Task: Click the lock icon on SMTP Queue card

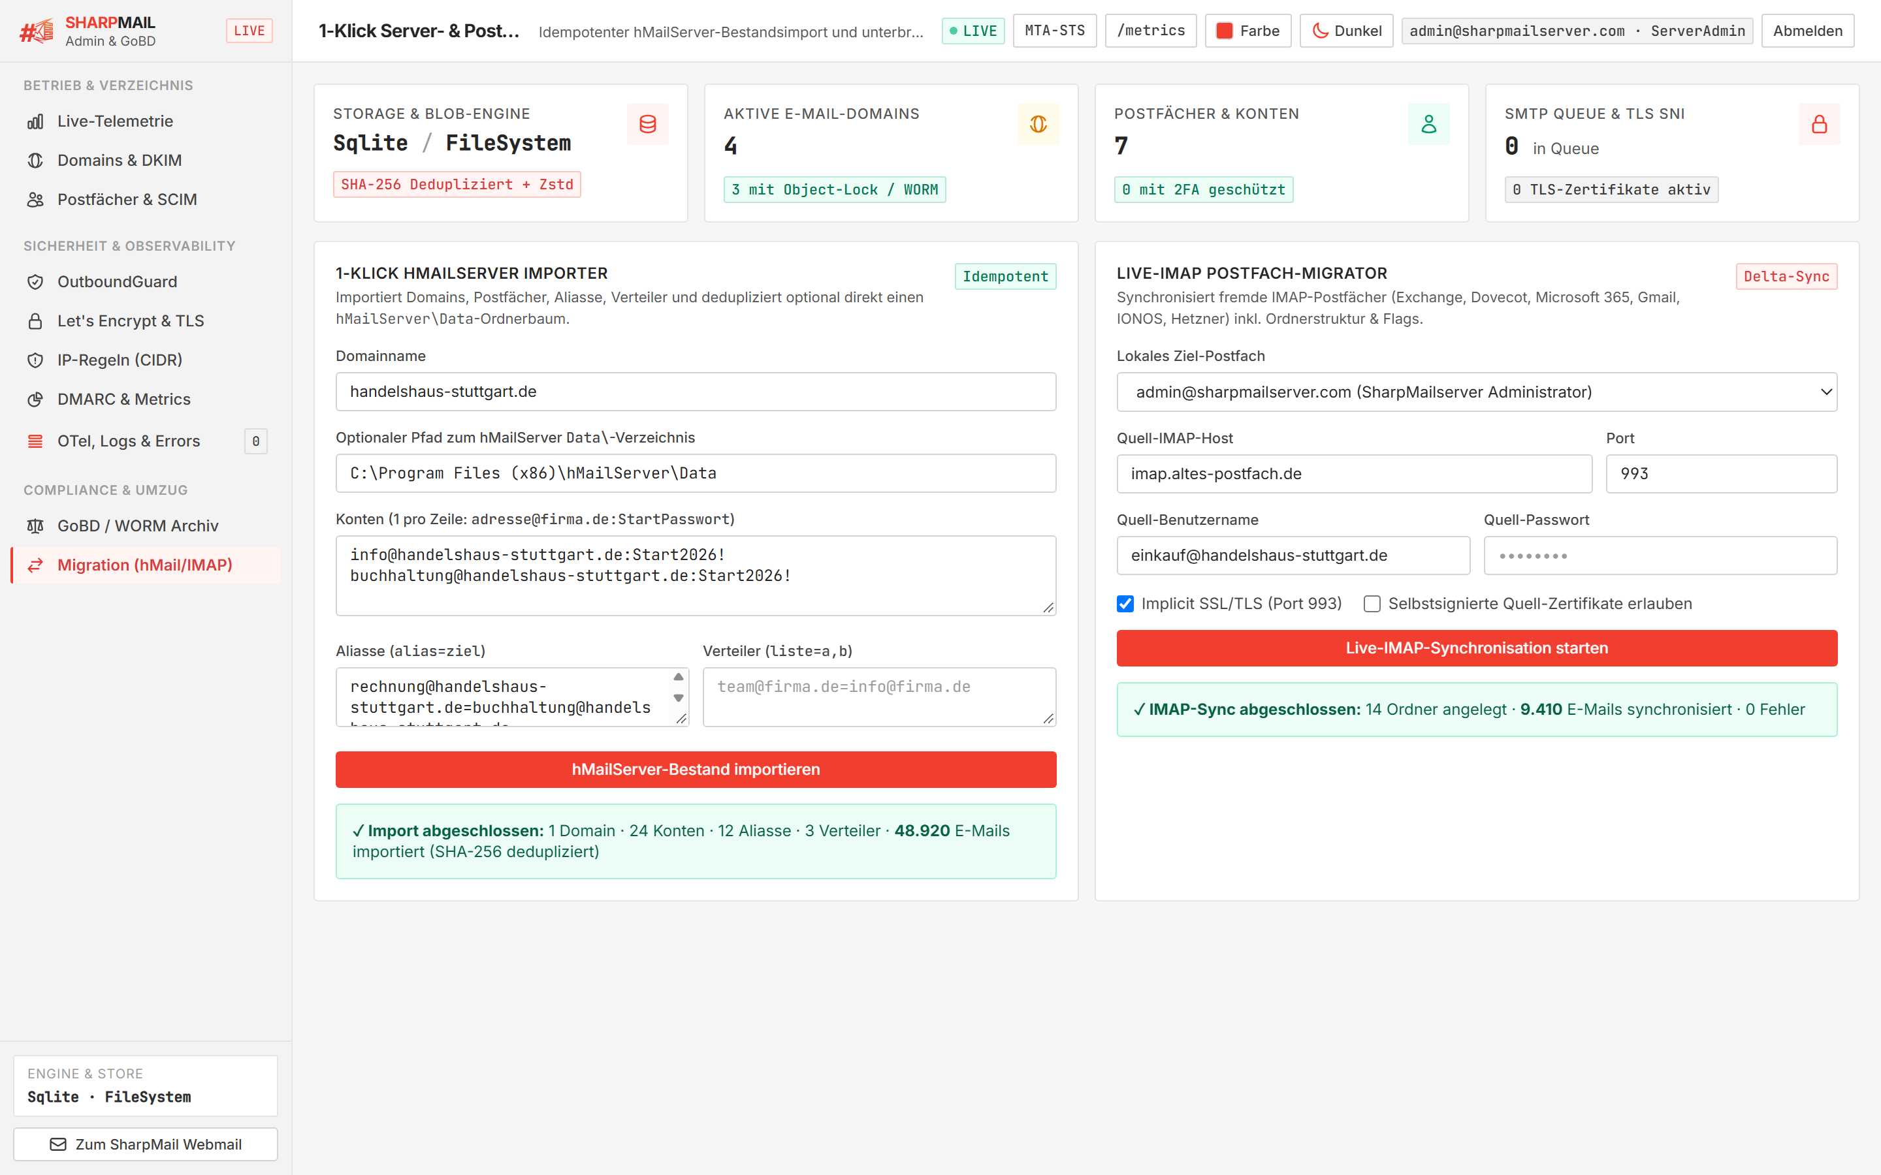Action: [1819, 124]
